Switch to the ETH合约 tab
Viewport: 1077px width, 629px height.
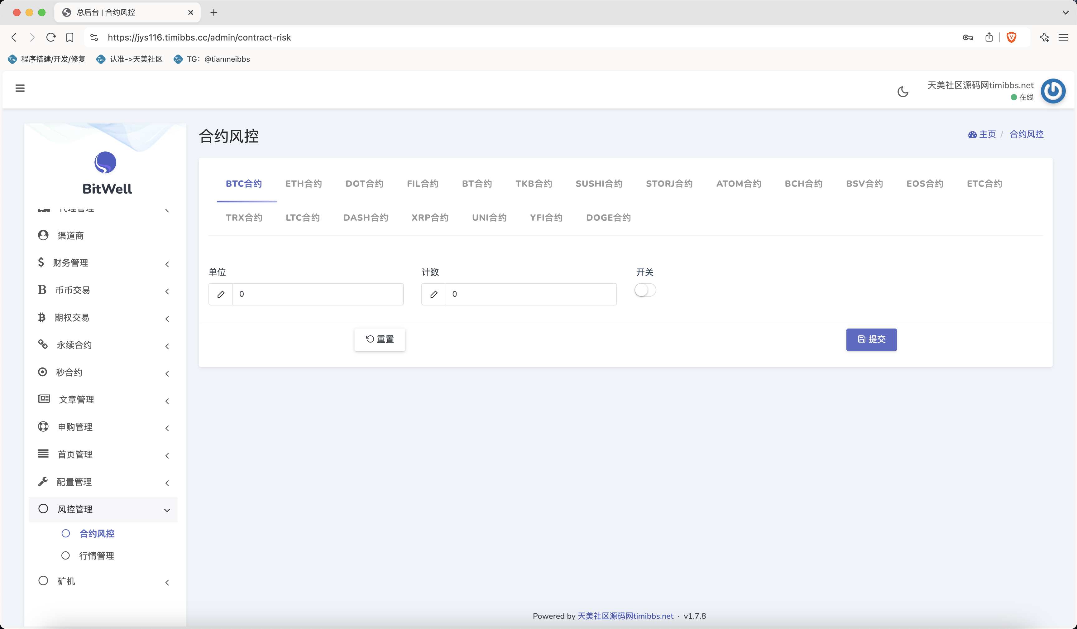coord(304,184)
